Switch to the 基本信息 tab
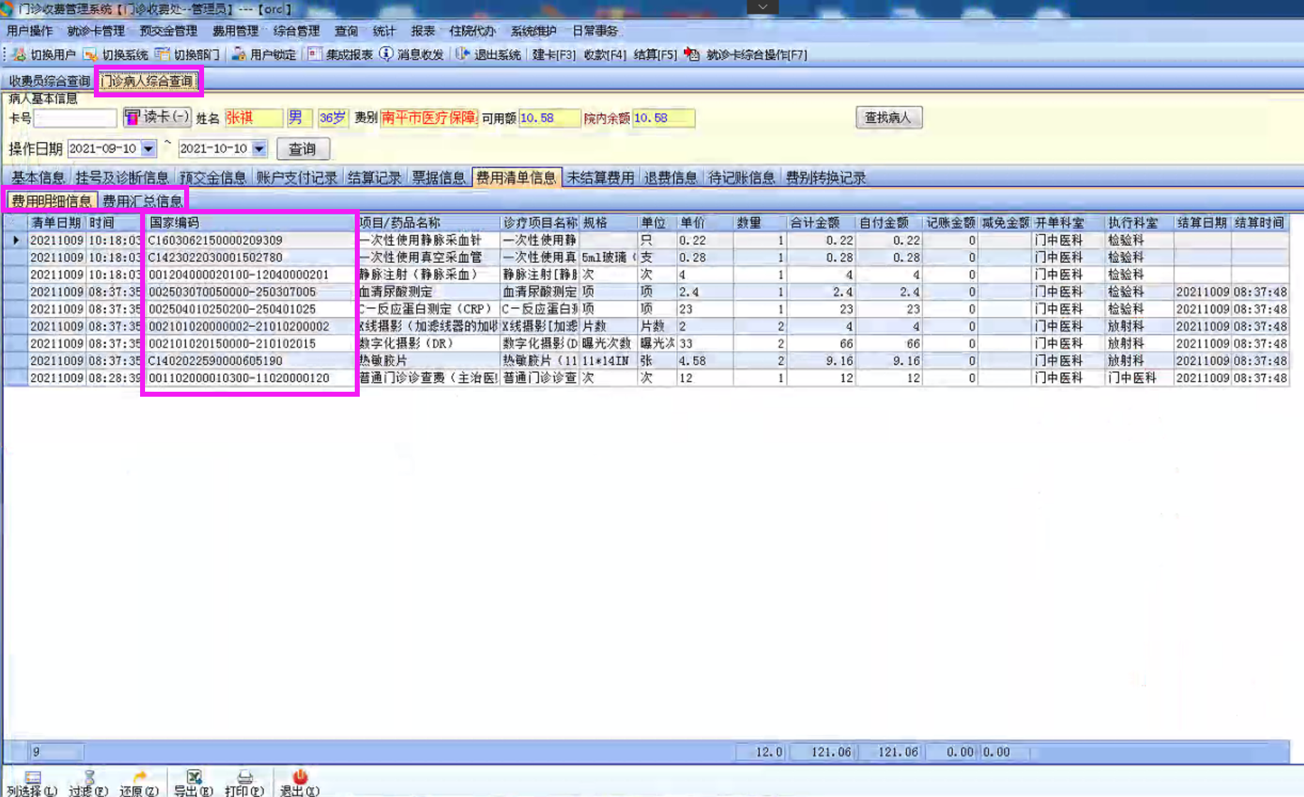1304x797 pixels. 38,178
